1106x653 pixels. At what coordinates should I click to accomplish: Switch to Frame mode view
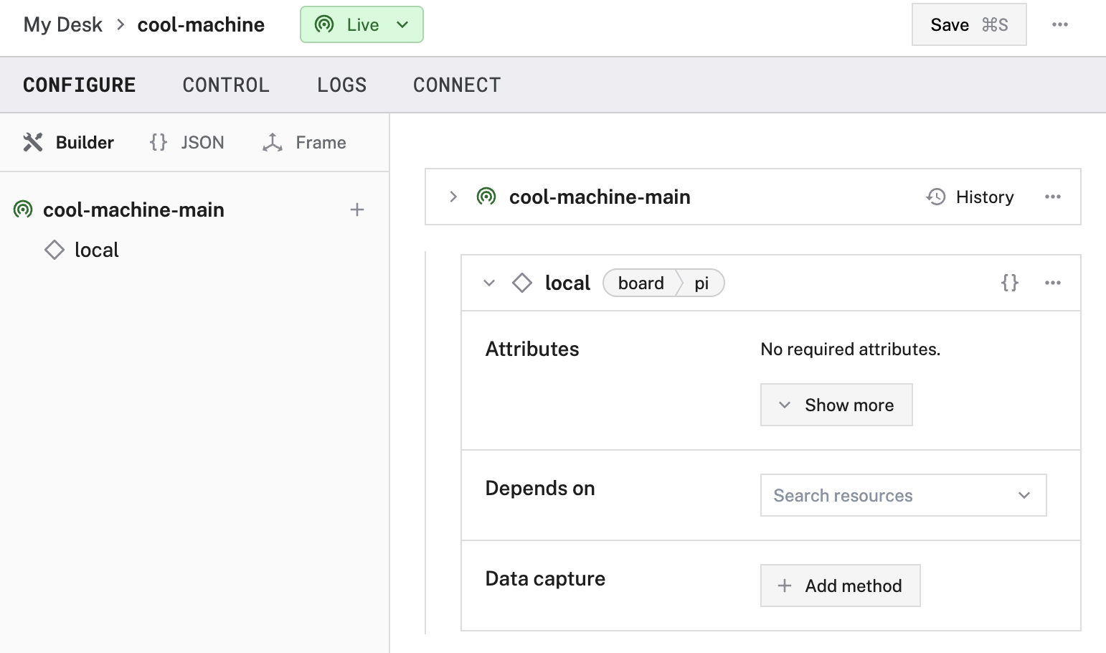[x=304, y=142]
